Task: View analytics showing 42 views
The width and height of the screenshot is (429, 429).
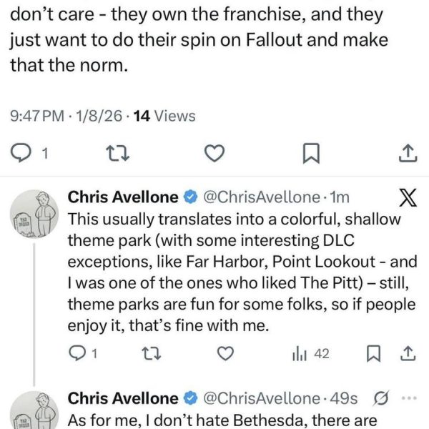Action: 310,352
